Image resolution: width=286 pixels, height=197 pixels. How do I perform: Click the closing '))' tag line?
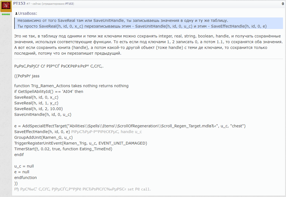coord(16,184)
